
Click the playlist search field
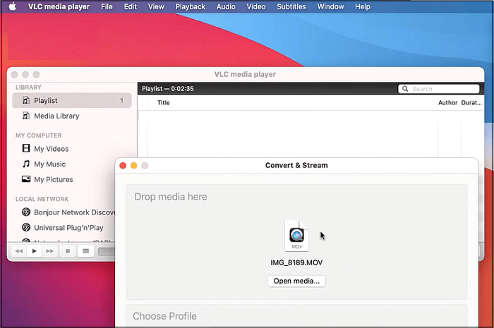(x=441, y=89)
